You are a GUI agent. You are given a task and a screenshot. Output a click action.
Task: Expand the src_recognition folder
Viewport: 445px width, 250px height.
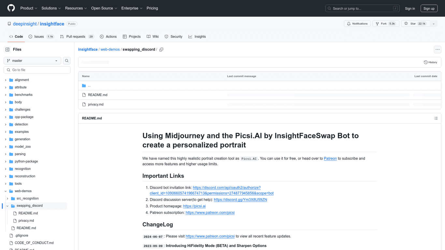click(x=7, y=199)
